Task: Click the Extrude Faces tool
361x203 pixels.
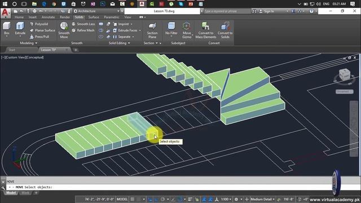Action: pos(125,30)
